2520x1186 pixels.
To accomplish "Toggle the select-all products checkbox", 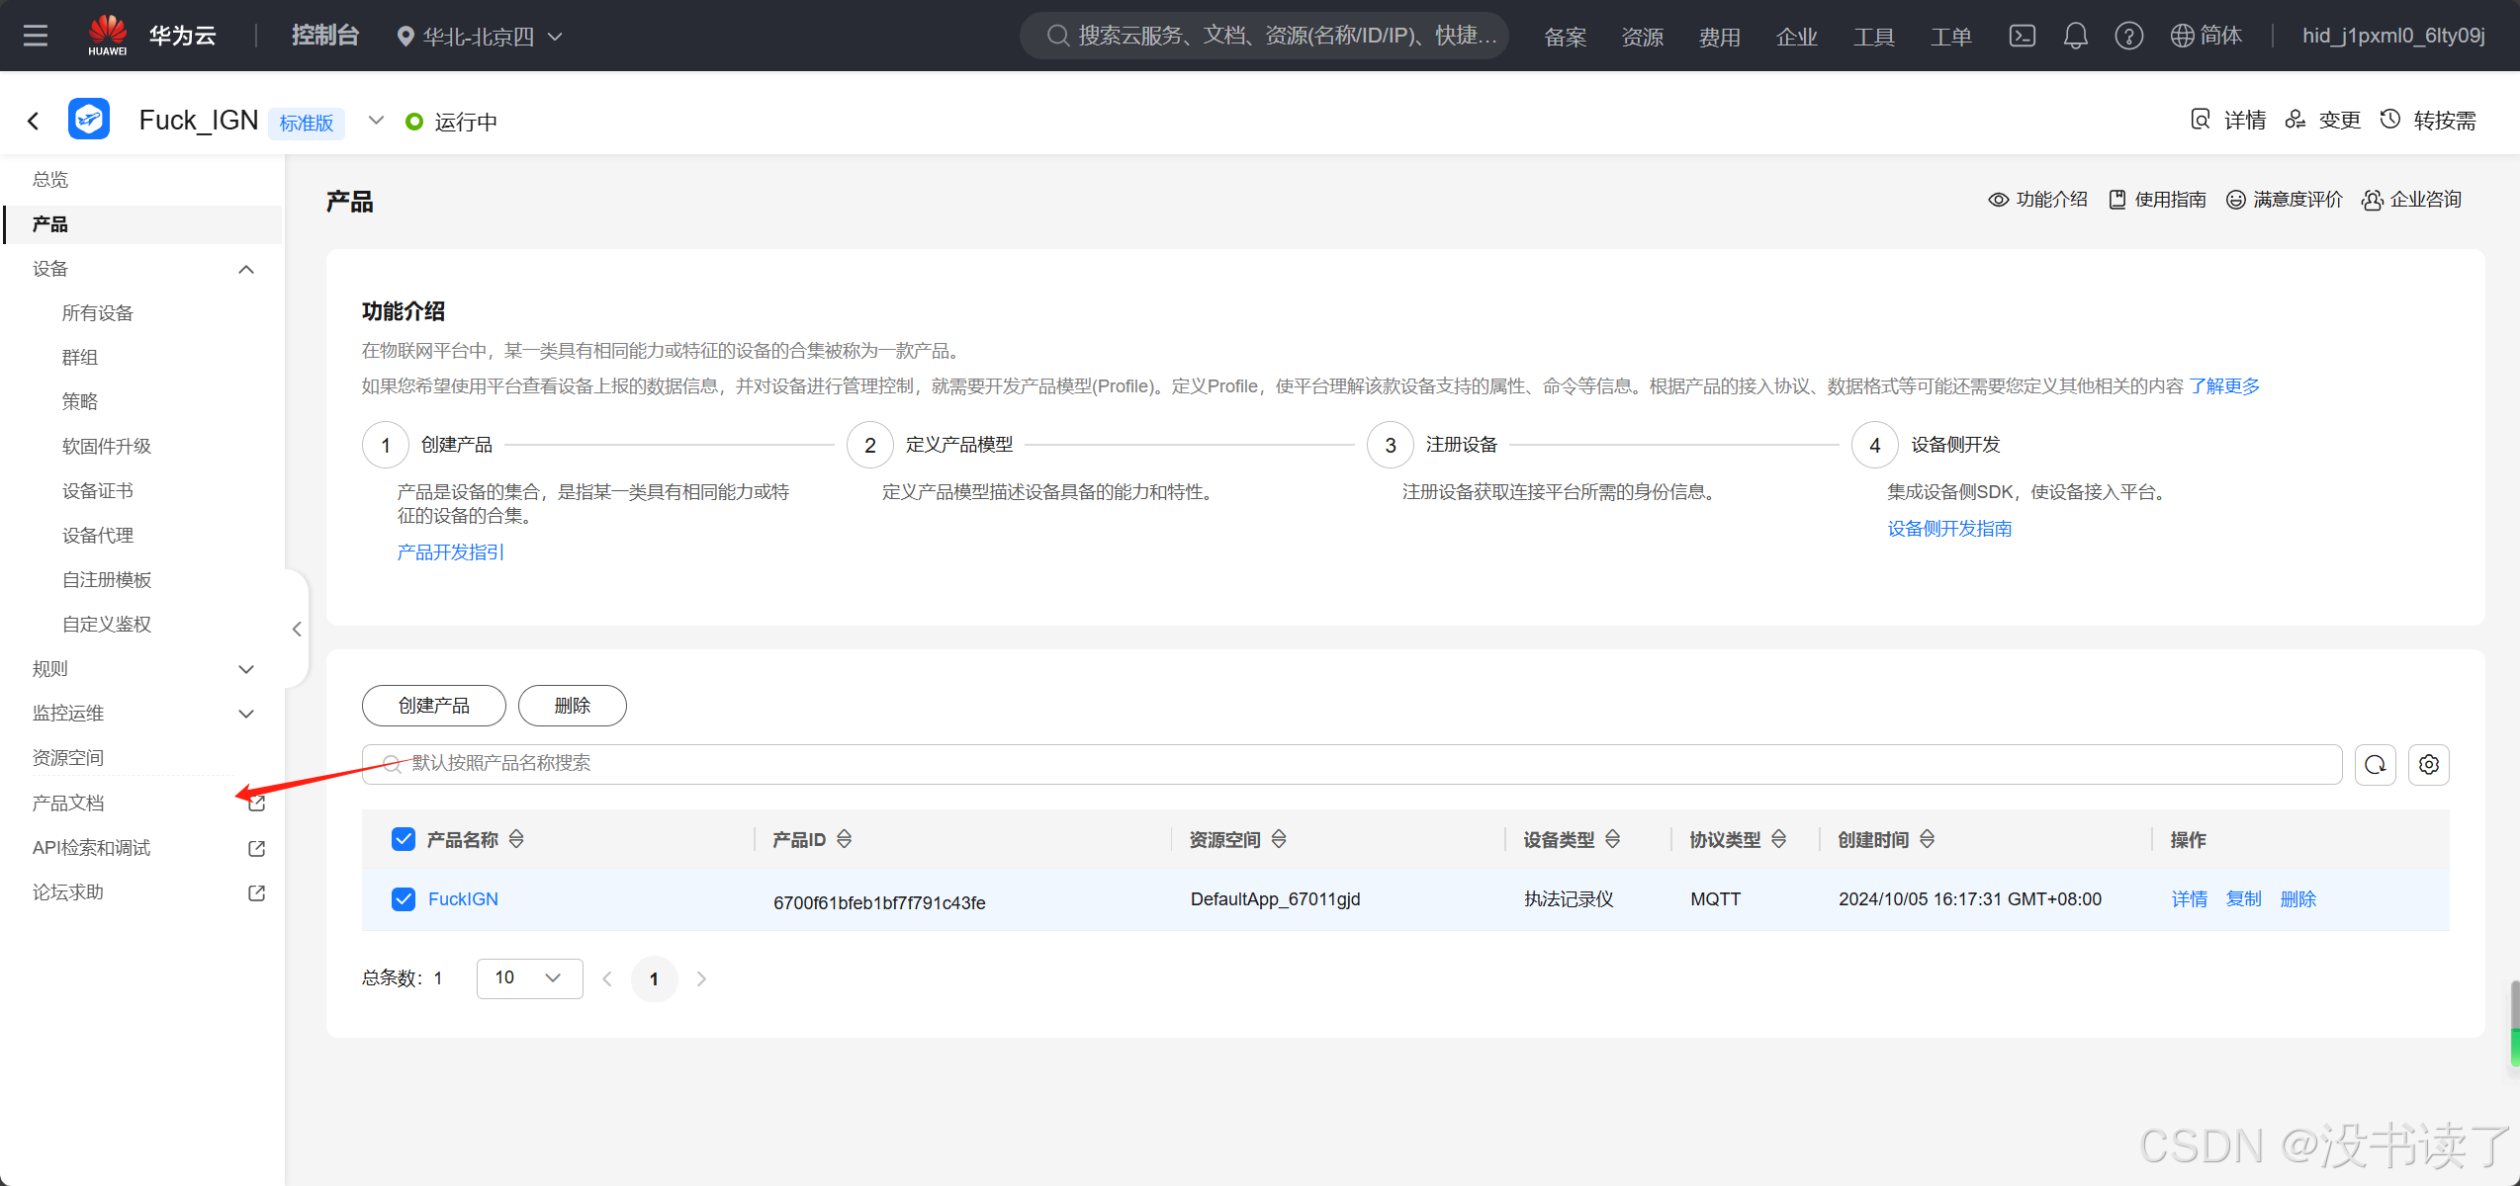I will (404, 839).
